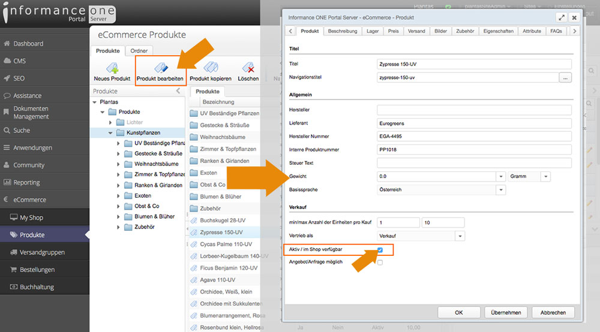Click the Neues Produkt toolbar icon
Screen dimensions: 600x332
coord(112,68)
